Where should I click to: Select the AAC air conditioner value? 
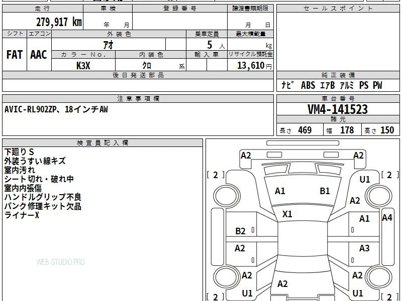pos(39,55)
